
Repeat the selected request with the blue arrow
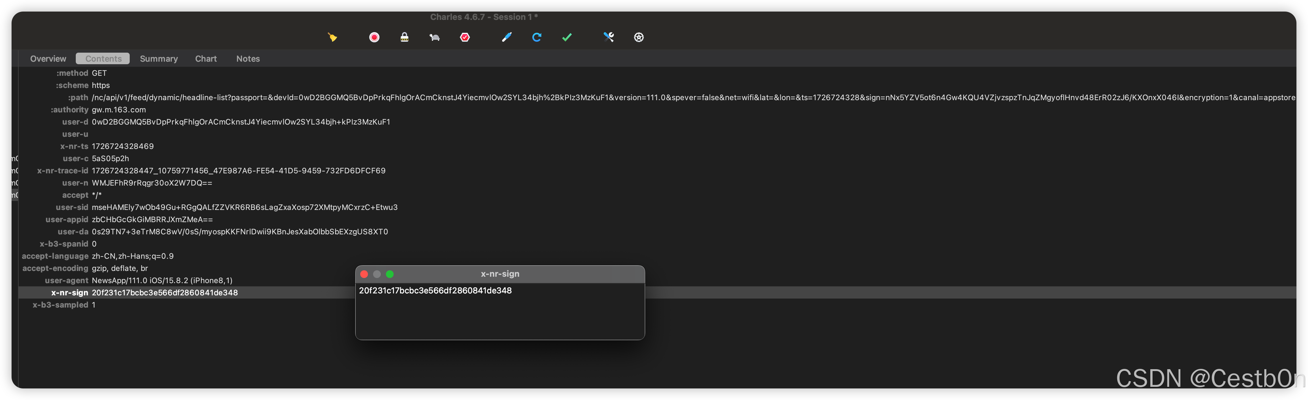tap(537, 37)
